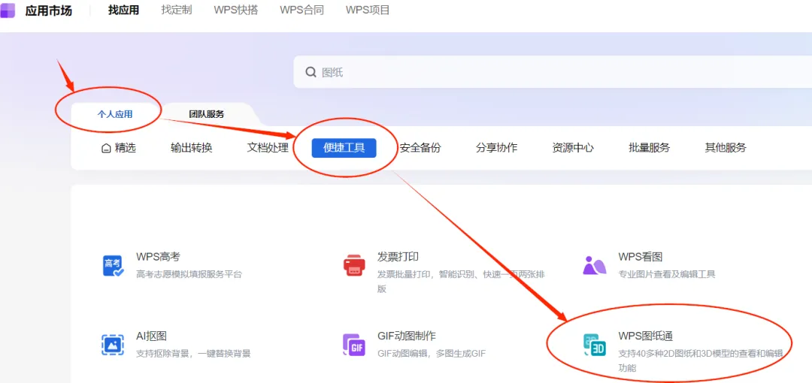Open the GIF动图制作 icon
The image size is (812, 383).
354,345
